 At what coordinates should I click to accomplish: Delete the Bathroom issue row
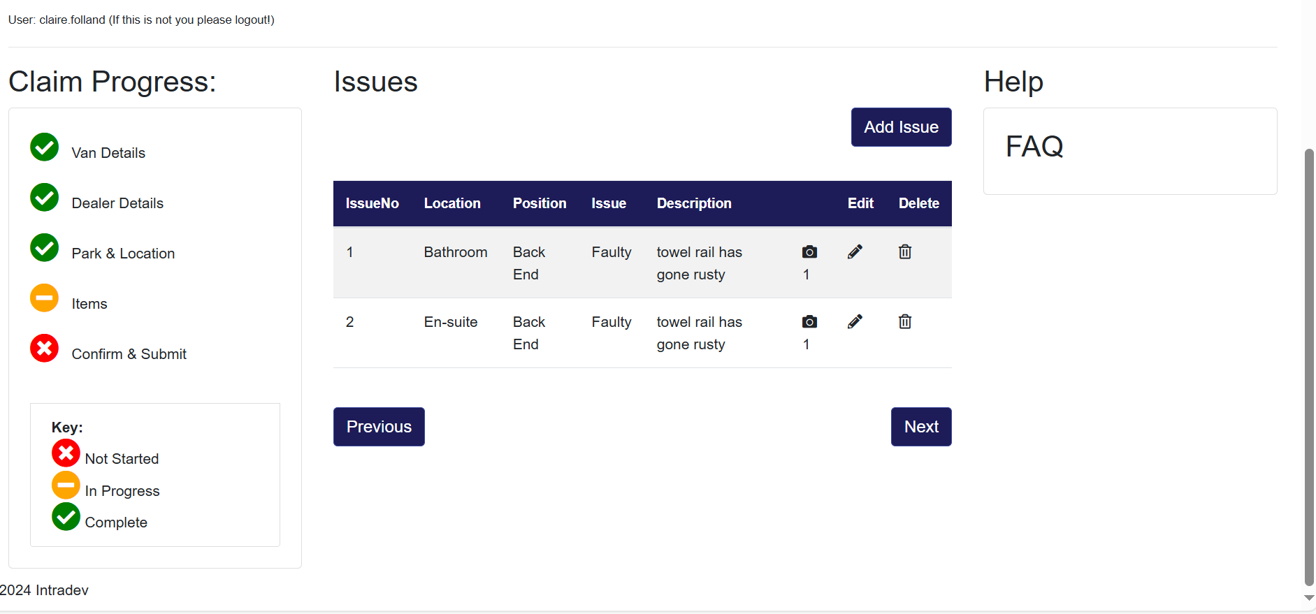[x=905, y=252]
